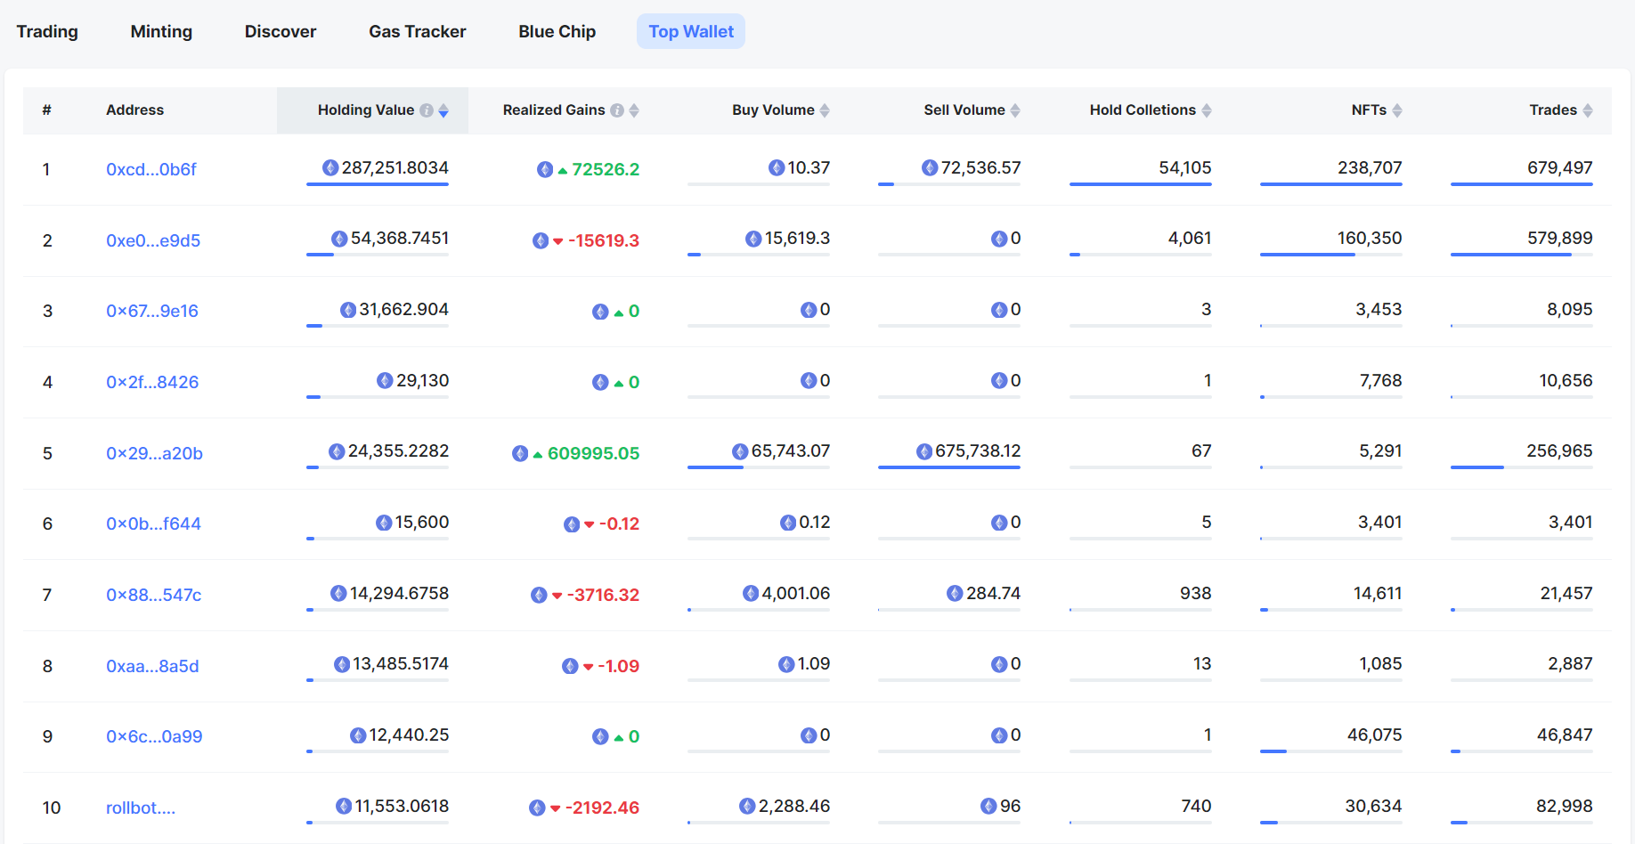This screenshot has width=1635, height=844.
Task: Click the green up arrow beside 72526.2
Action: (x=563, y=170)
